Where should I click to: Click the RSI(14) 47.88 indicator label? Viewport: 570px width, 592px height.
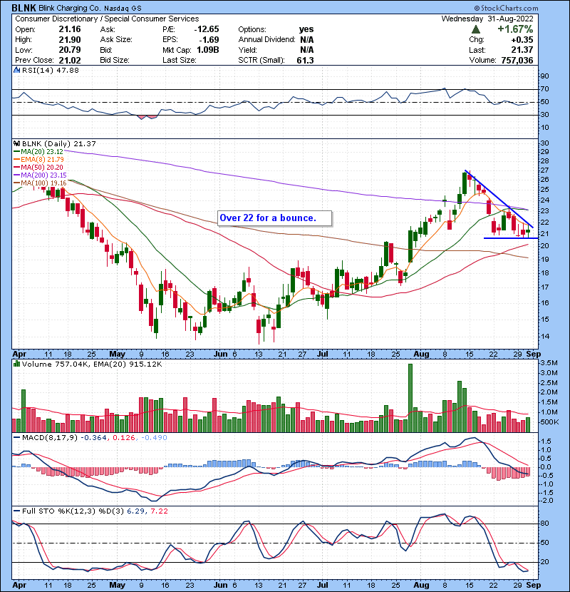coord(51,70)
